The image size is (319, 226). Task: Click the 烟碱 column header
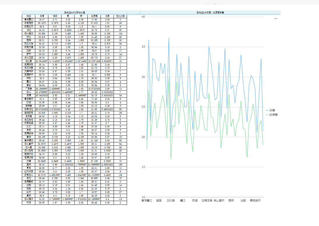55,16
